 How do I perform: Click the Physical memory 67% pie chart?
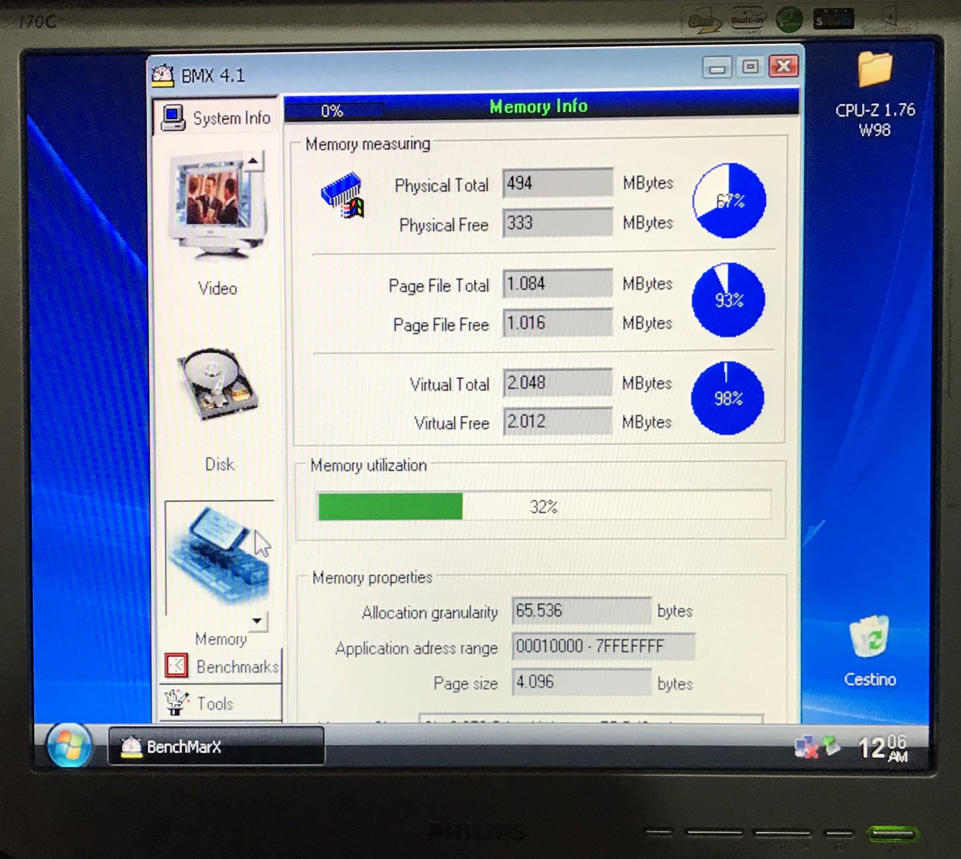(729, 201)
